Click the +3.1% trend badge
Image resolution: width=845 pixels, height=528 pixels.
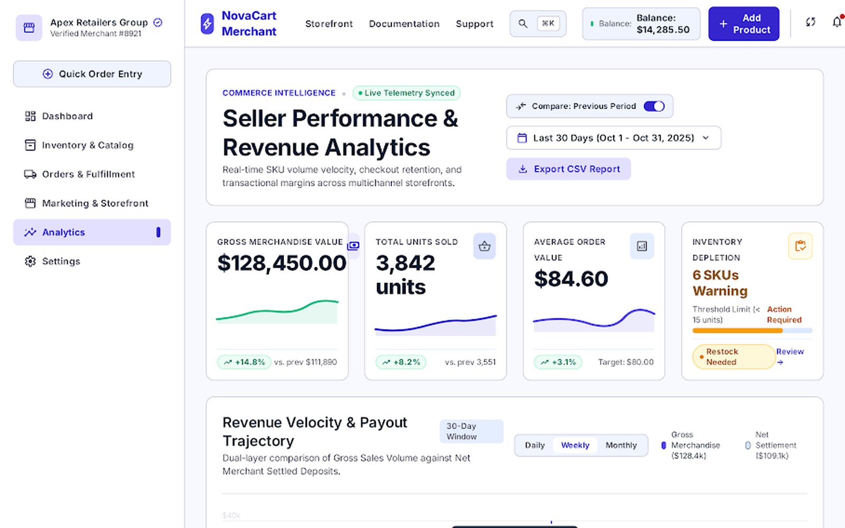[x=558, y=362]
